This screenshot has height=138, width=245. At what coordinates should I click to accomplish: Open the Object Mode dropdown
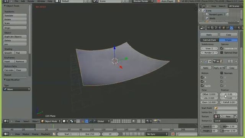(51, 121)
